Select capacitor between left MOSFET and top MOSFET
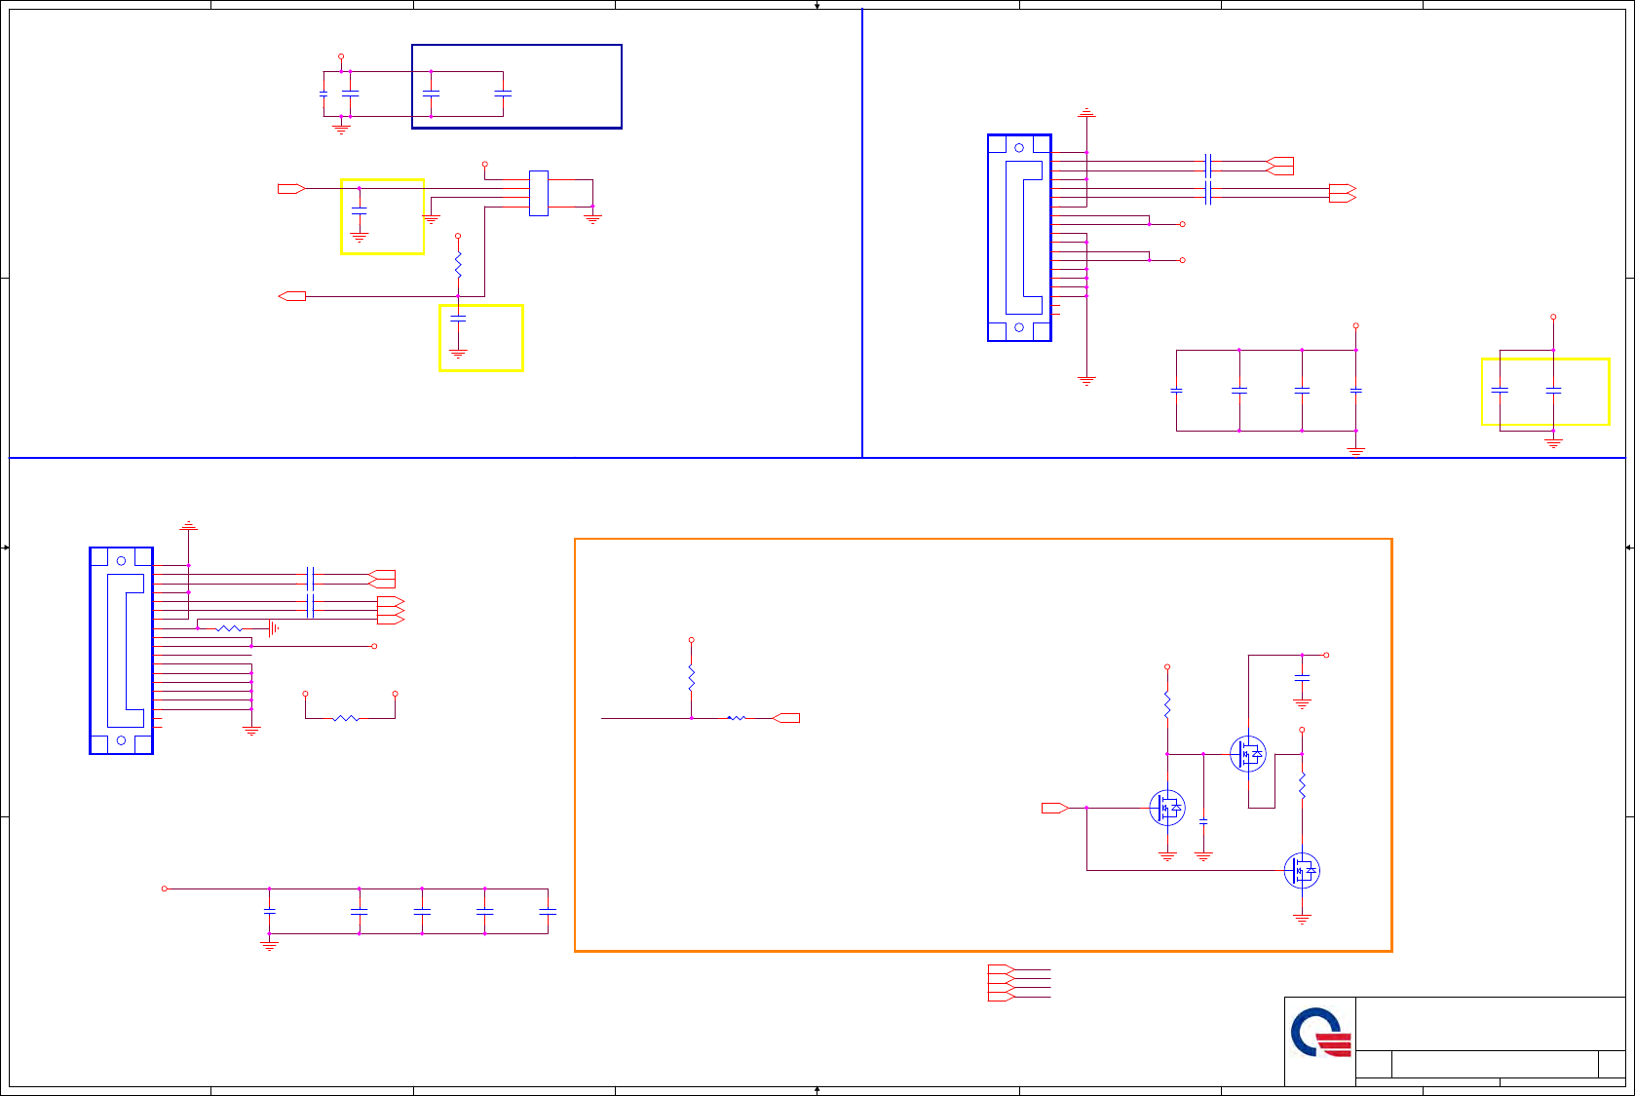This screenshot has width=1635, height=1096. [x=1203, y=822]
